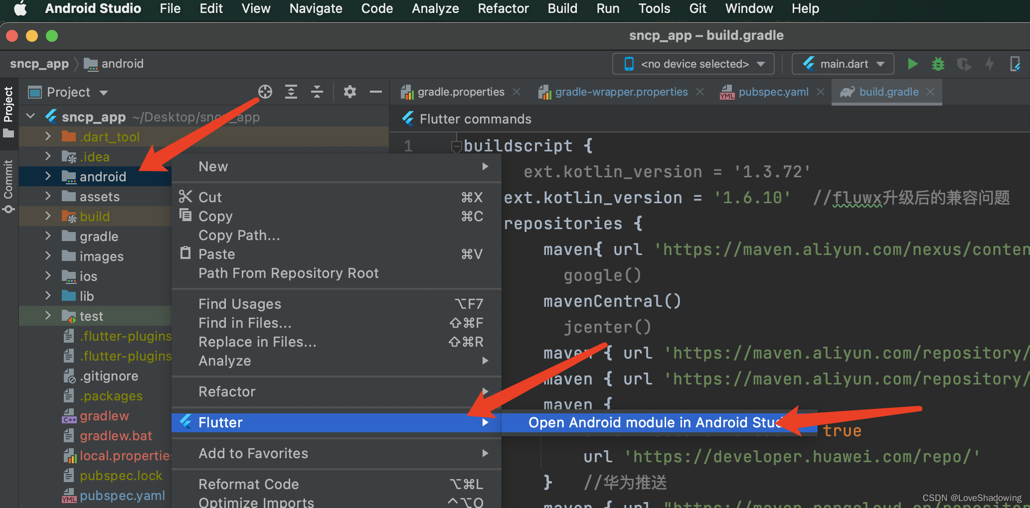The width and height of the screenshot is (1030, 508).
Task: Click the Collapse All icon in Project panel
Action: pos(317,92)
